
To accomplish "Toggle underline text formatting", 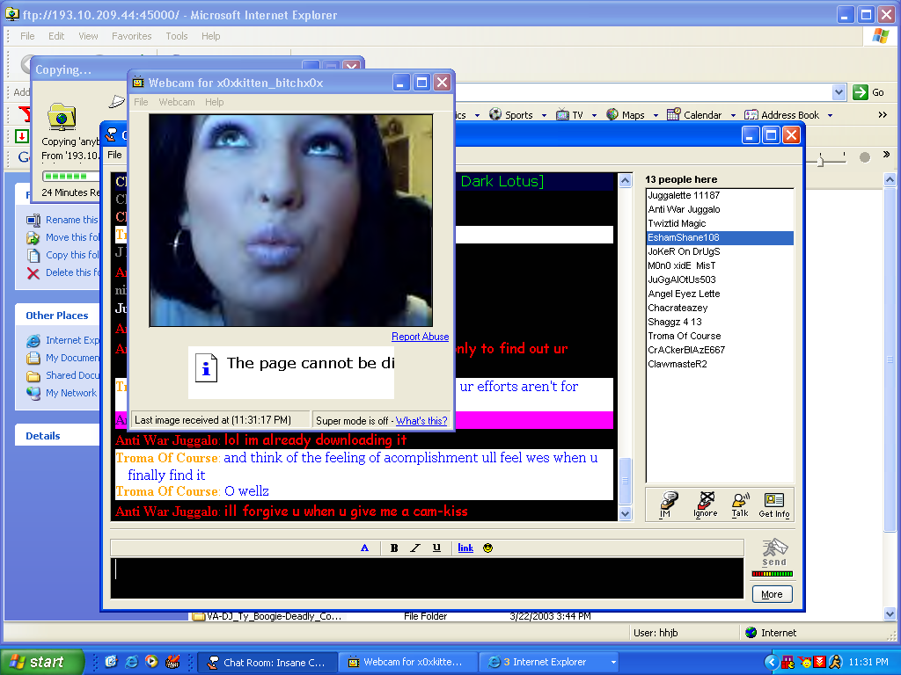I will (x=436, y=548).
